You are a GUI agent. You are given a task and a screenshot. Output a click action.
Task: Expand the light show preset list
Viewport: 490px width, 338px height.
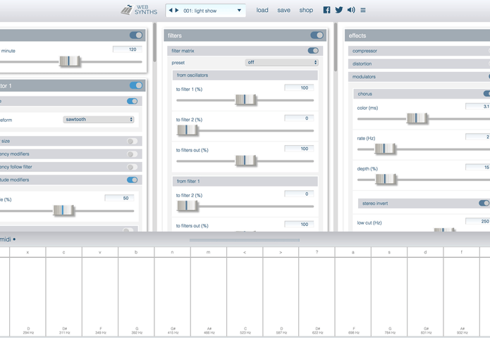click(x=240, y=11)
